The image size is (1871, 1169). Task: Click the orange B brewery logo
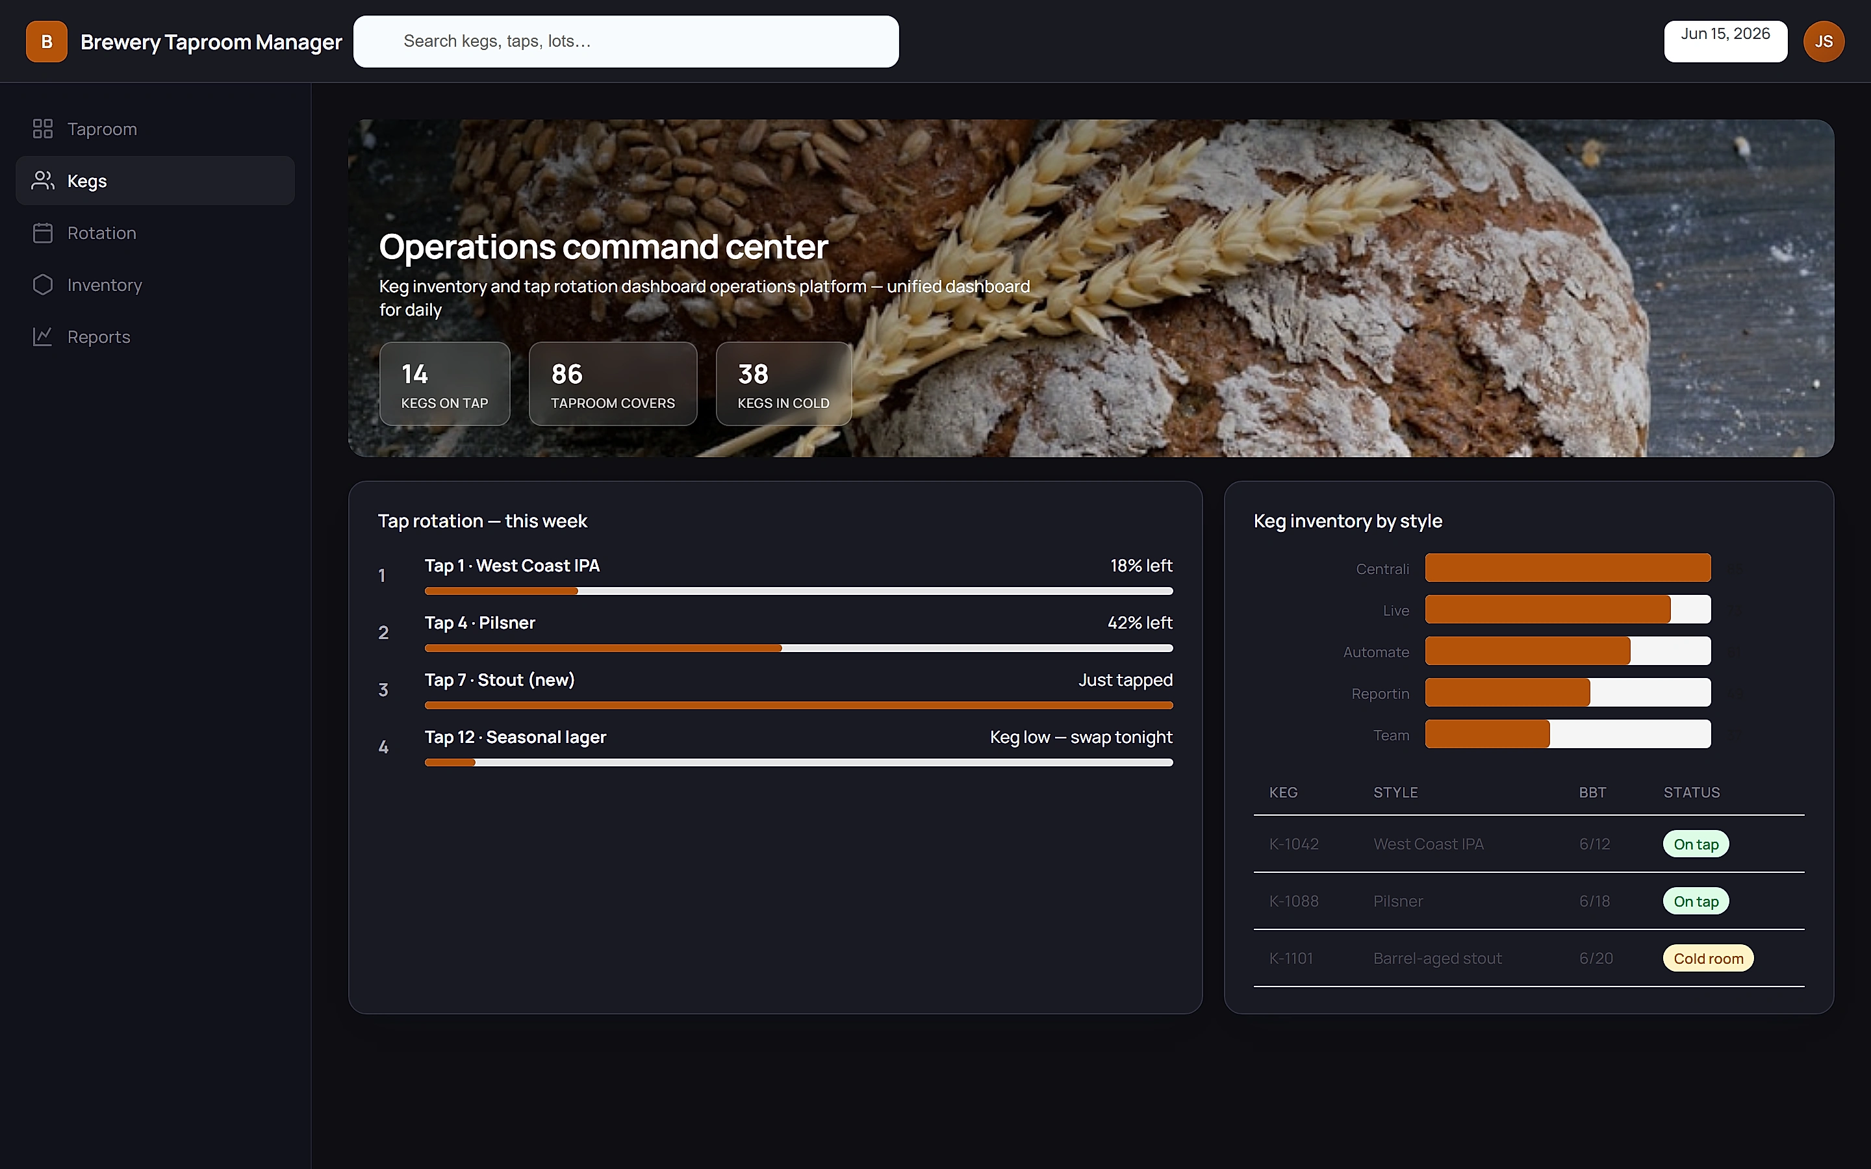coord(46,42)
